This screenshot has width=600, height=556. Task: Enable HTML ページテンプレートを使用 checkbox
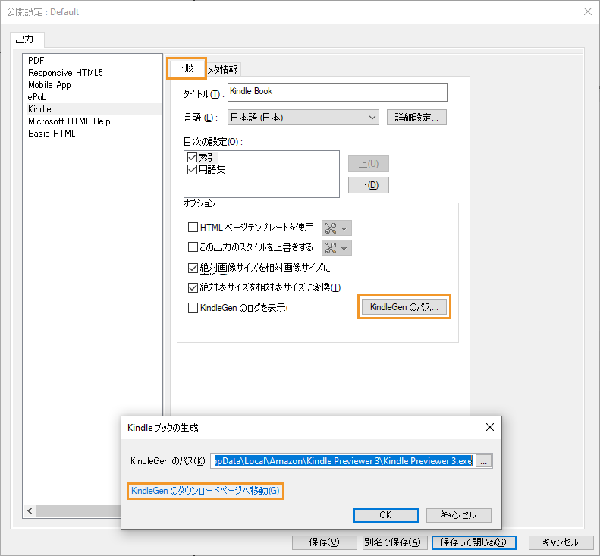[193, 227]
